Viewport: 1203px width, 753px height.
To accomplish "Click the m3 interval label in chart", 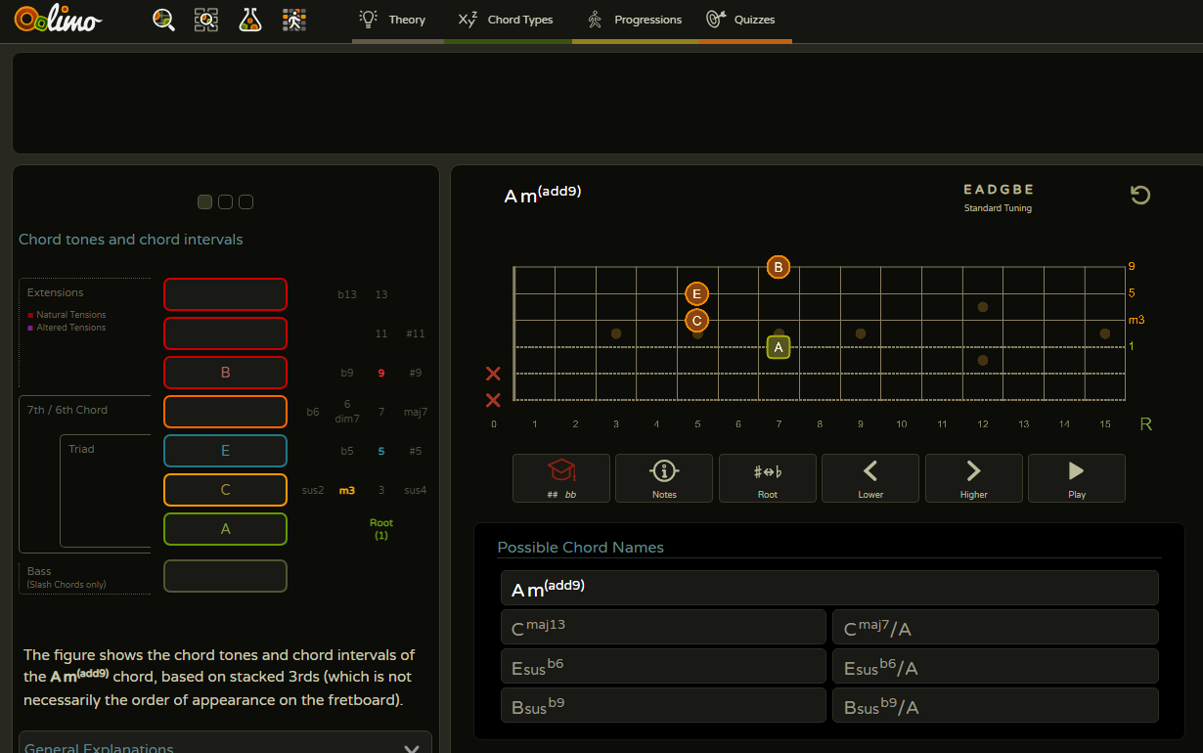I will point(347,490).
